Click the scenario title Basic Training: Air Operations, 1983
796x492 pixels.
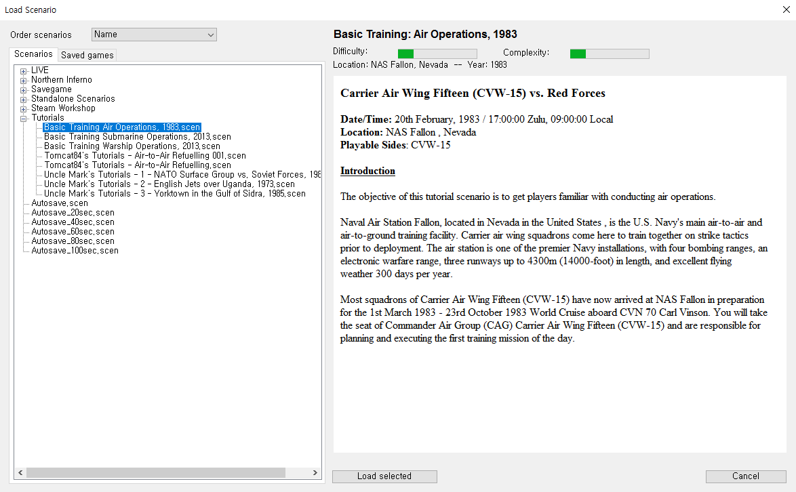[x=425, y=34]
